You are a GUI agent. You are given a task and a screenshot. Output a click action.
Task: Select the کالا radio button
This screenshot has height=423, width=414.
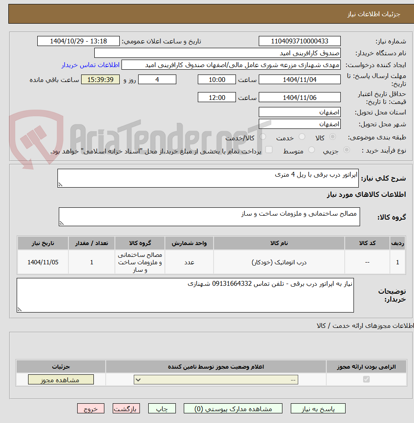click(333, 137)
